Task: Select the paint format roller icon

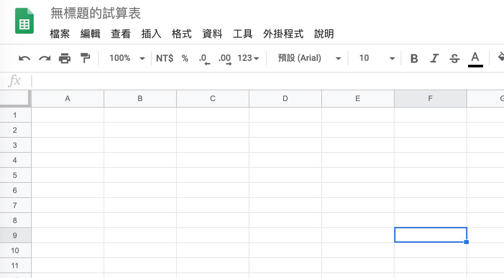Action: [x=85, y=58]
